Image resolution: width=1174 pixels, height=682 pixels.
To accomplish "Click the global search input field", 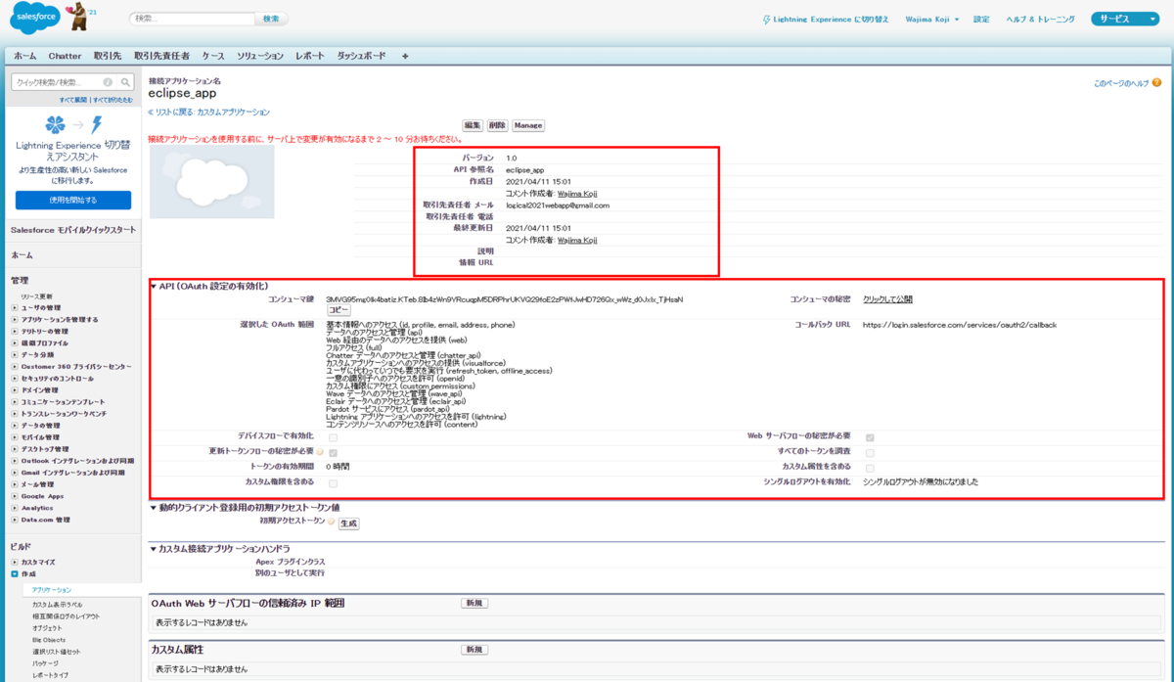I will 192,20.
